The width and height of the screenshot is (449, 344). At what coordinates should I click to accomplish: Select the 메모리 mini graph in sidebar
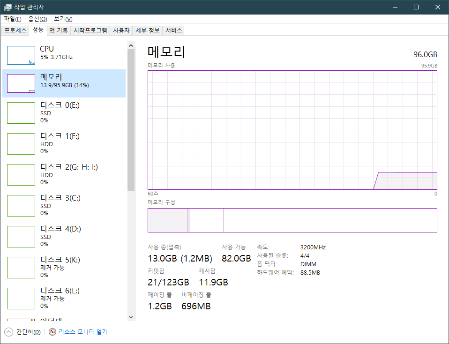click(x=21, y=83)
